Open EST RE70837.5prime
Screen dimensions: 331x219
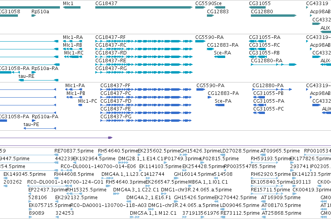click(74, 151)
